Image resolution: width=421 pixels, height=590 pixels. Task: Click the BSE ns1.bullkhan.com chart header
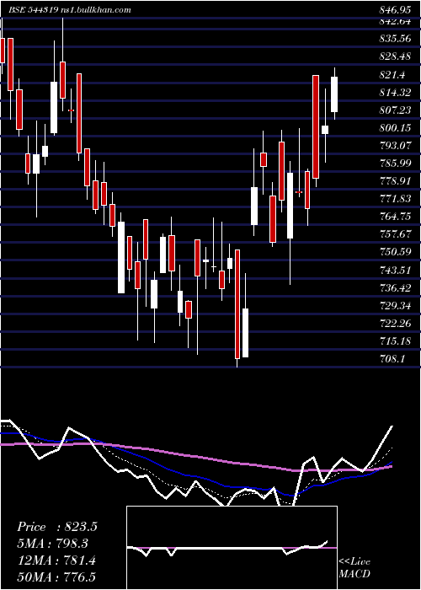coord(70,9)
